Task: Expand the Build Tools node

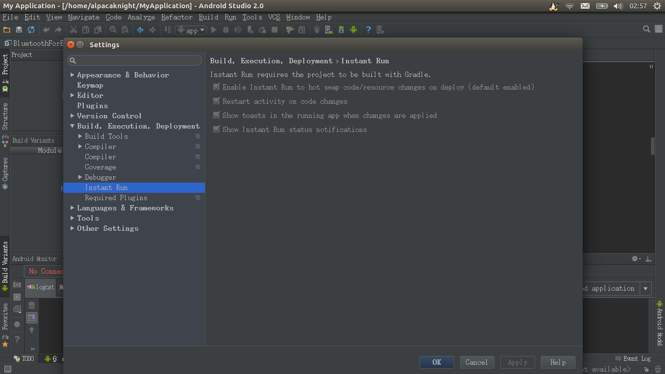Action: (80, 136)
